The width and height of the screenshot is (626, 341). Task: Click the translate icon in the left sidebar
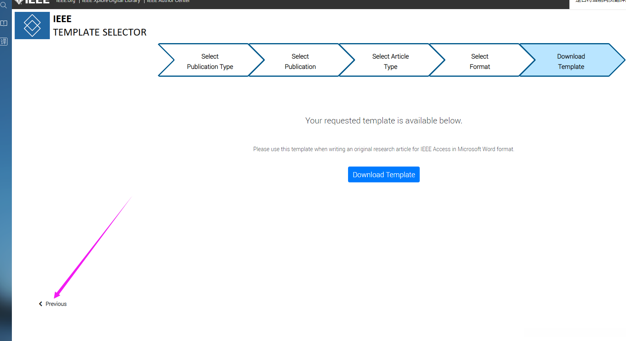4,42
